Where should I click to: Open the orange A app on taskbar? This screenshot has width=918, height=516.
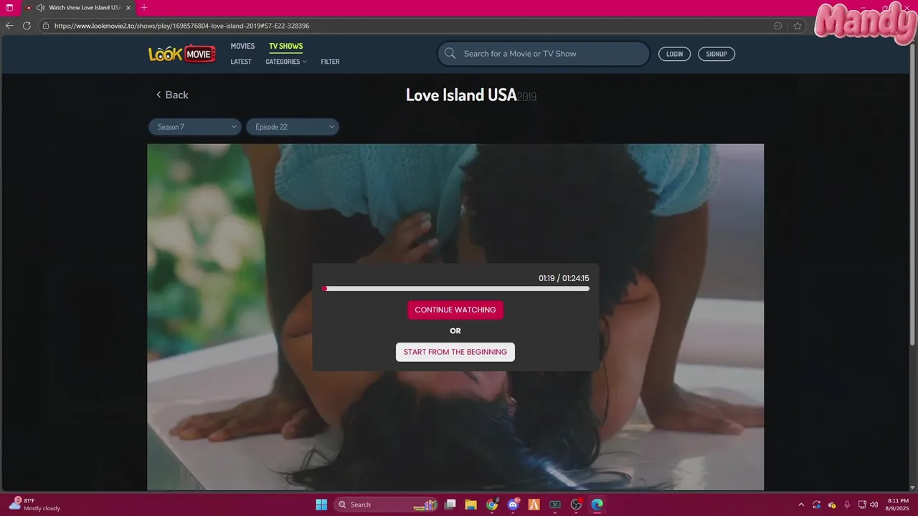click(534, 505)
